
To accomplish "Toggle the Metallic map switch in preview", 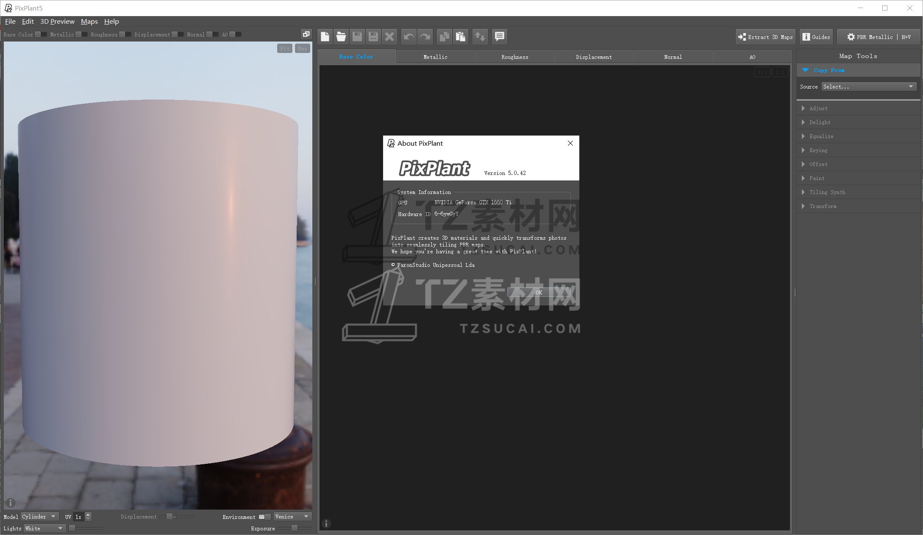I will [81, 34].
